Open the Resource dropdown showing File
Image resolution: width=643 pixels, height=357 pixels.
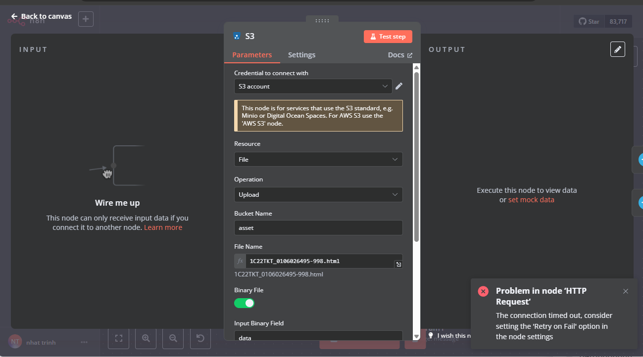pos(318,159)
